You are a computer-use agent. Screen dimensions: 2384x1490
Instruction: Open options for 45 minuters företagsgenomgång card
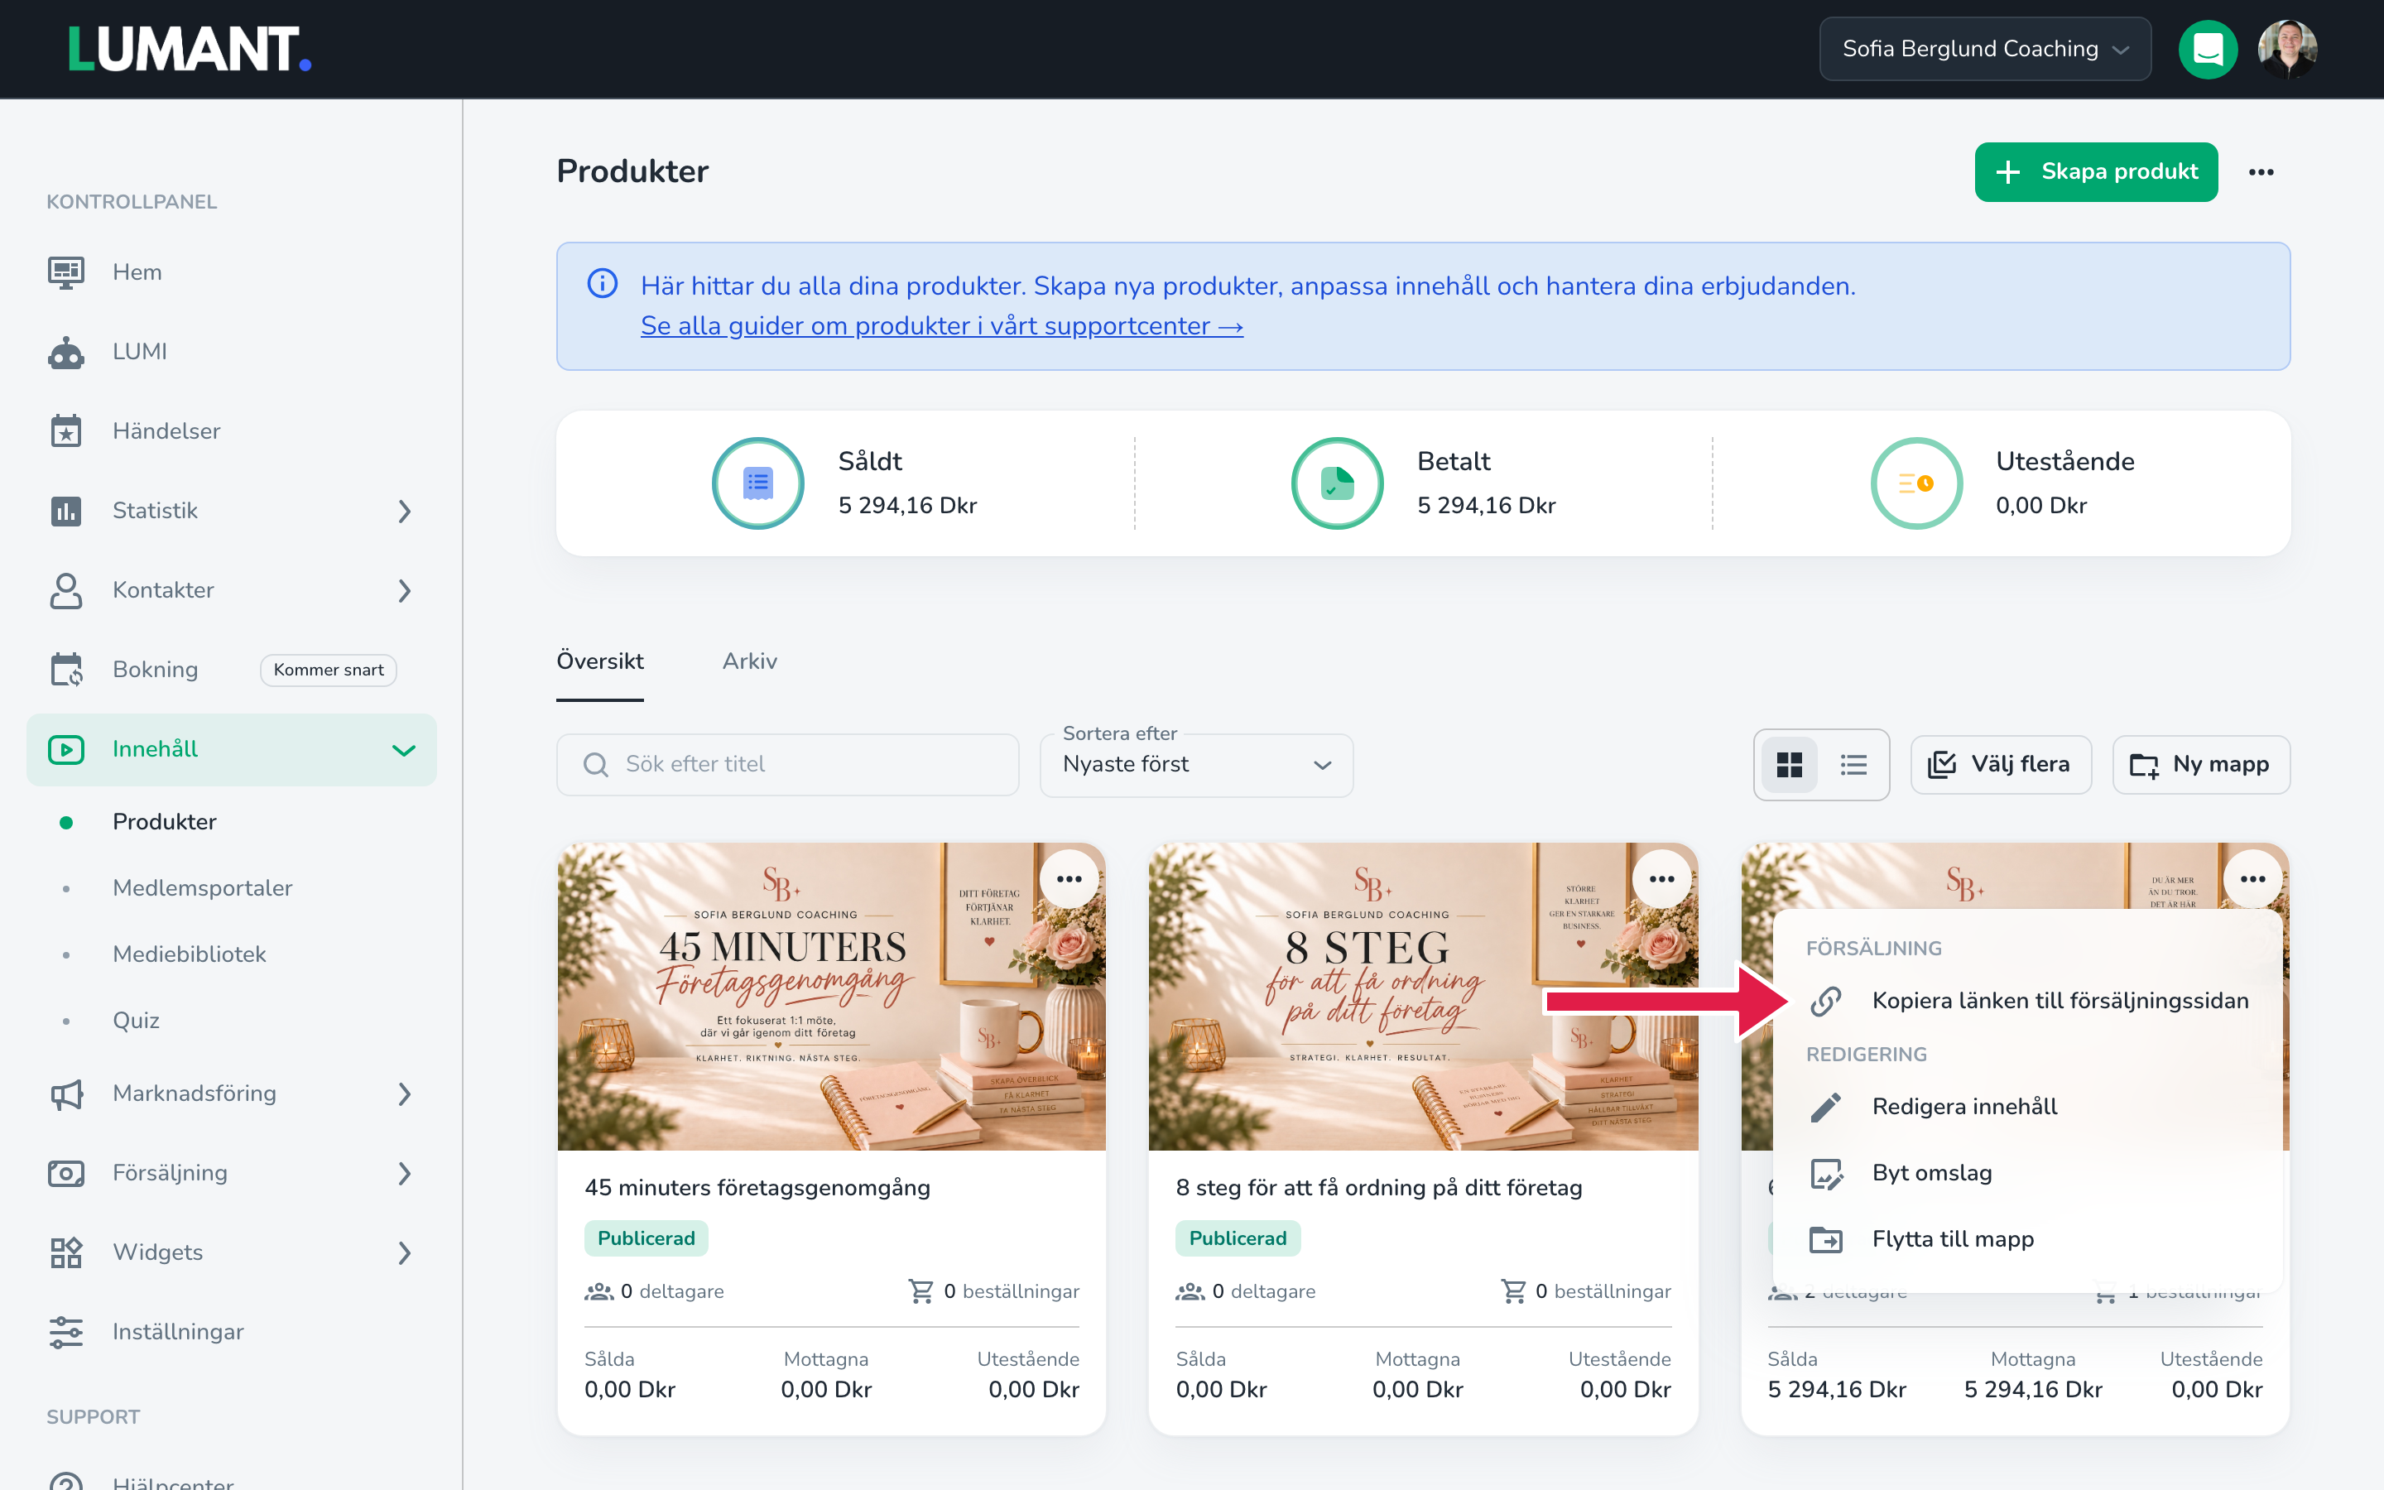click(x=1069, y=879)
